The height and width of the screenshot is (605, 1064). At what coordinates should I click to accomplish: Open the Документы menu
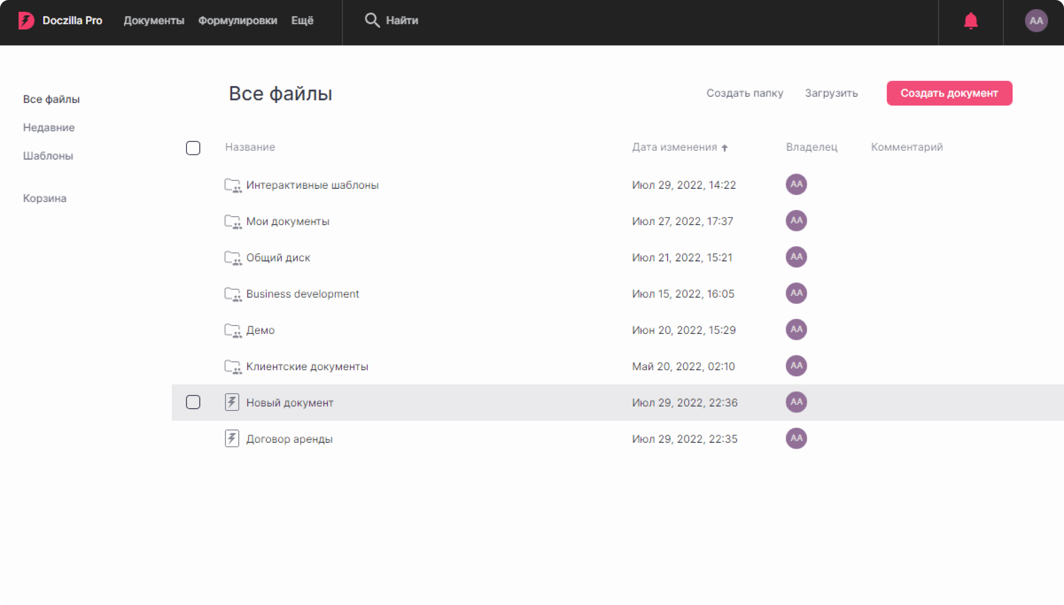click(154, 20)
